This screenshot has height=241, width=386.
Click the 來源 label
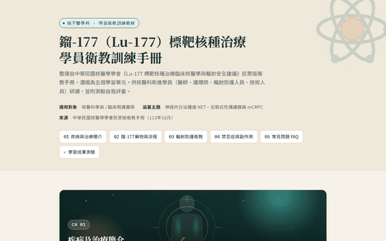click(x=63, y=118)
